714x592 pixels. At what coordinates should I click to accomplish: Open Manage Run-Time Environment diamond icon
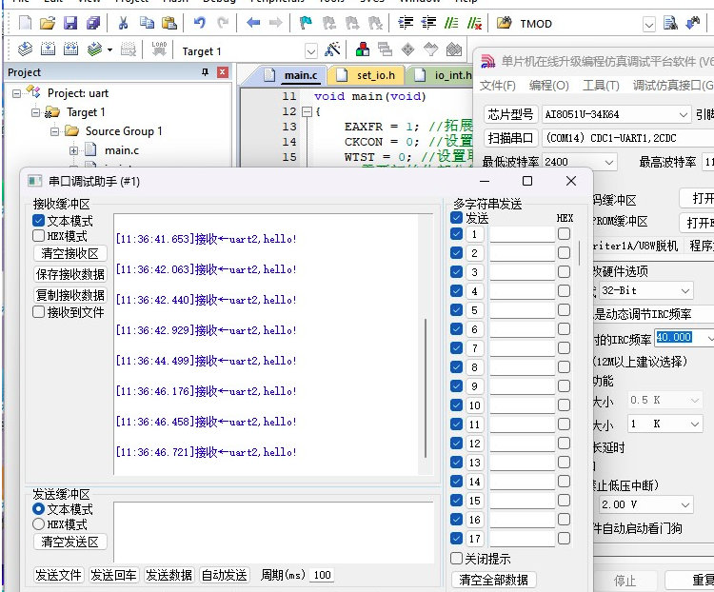(x=408, y=49)
